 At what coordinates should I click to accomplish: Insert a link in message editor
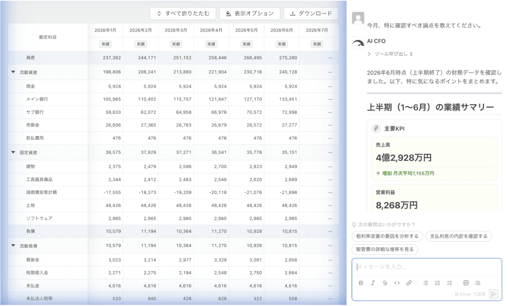click(409, 283)
